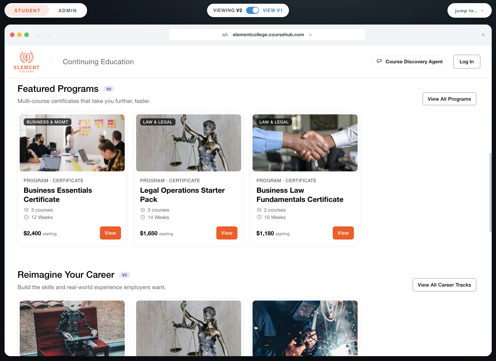Image resolution: width=496 pixels, height=361 pixels.
Task: Switch to the Student tab
Action: [x=27, y=11]
